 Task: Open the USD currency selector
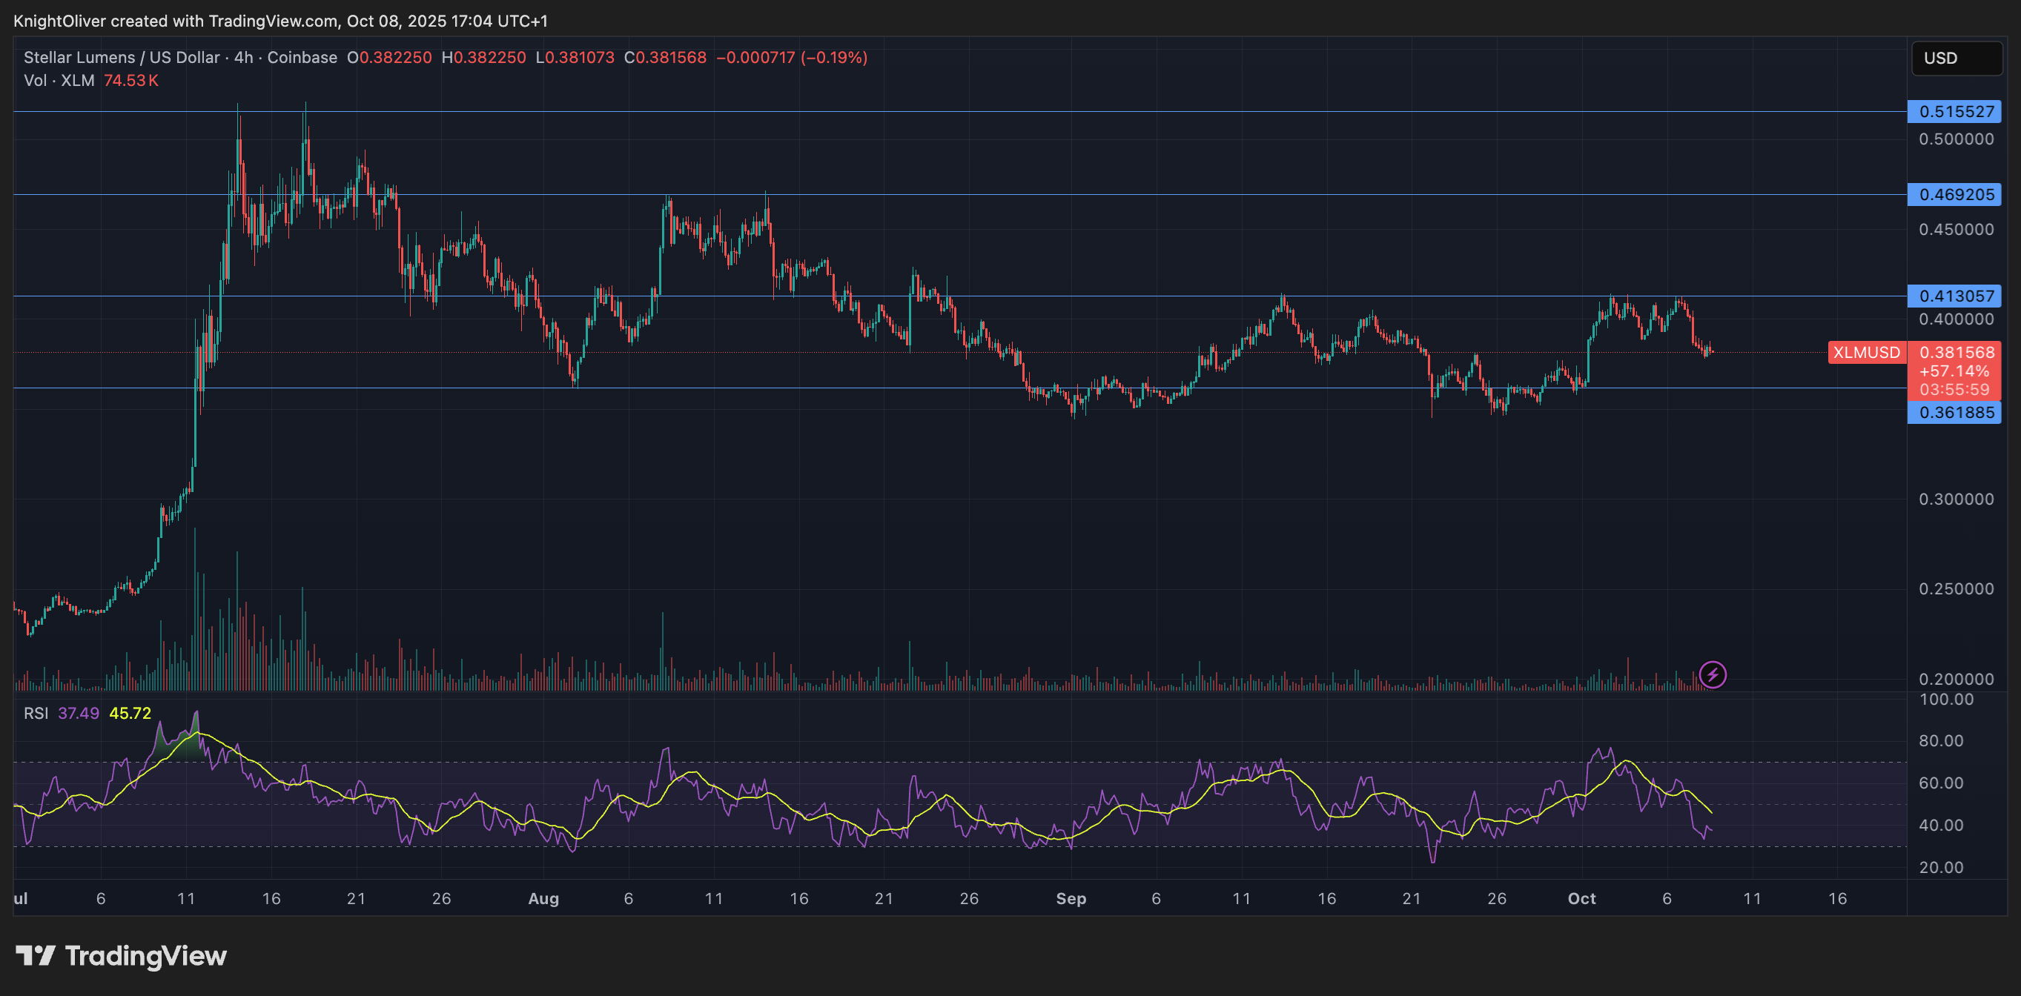(1954, 57)
